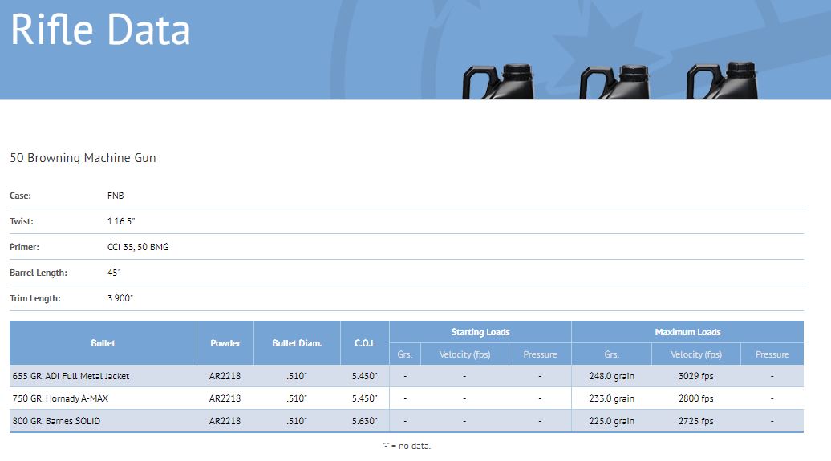Click the 248.0 grain maximum load value
Screen dimensions: 831x461
pos(610,376)
